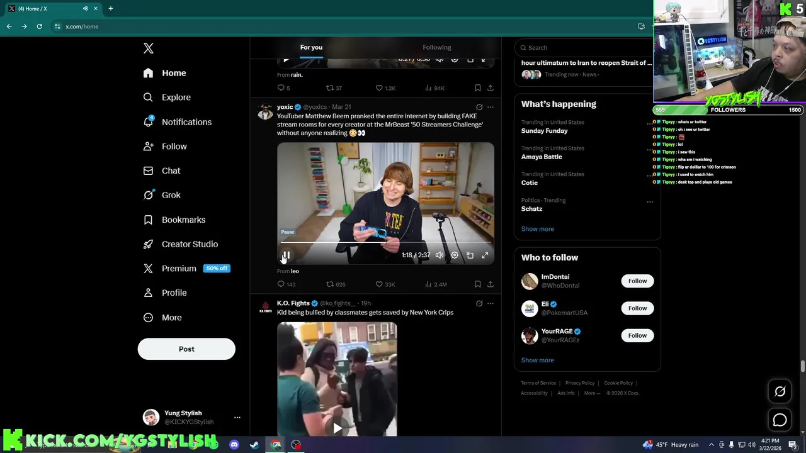The image size is (806, 453).
Task: Click the X logo in sidebar
Action: 149,48
